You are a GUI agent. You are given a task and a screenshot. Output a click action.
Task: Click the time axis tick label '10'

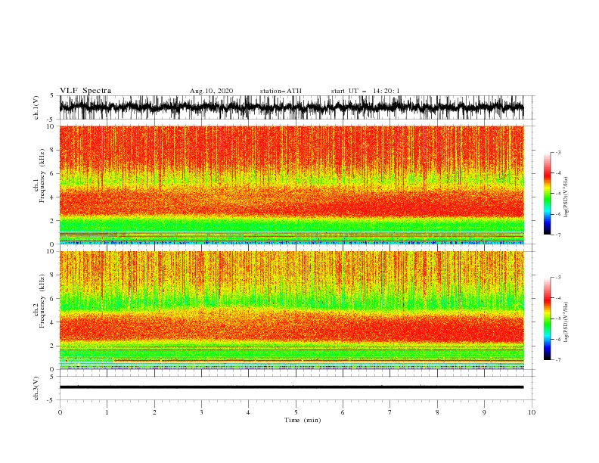coord(532,412)
